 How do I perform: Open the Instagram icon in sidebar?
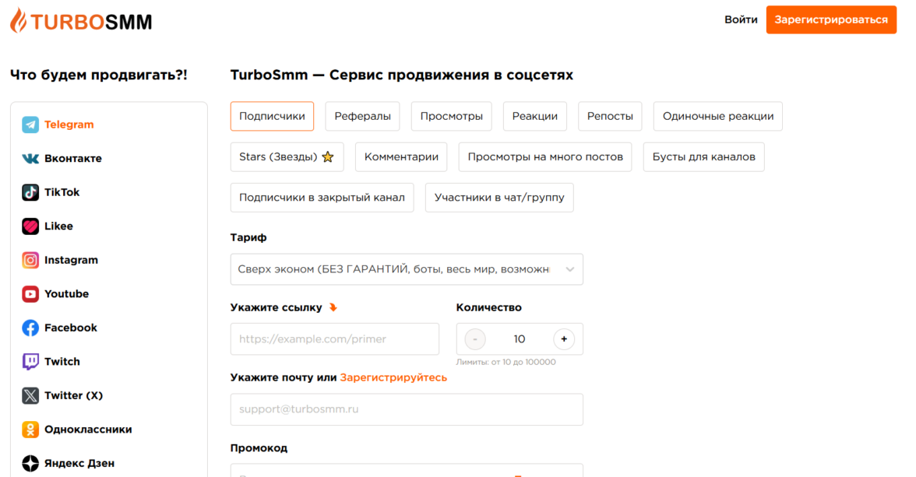(30, 260)
